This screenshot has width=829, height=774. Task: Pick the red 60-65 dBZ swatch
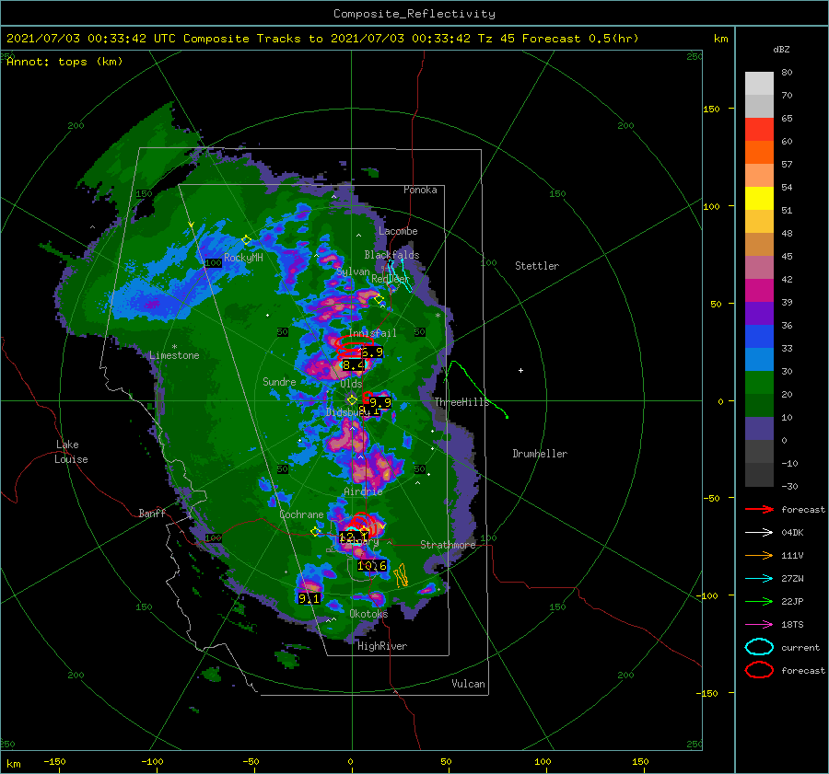[759, 130]
